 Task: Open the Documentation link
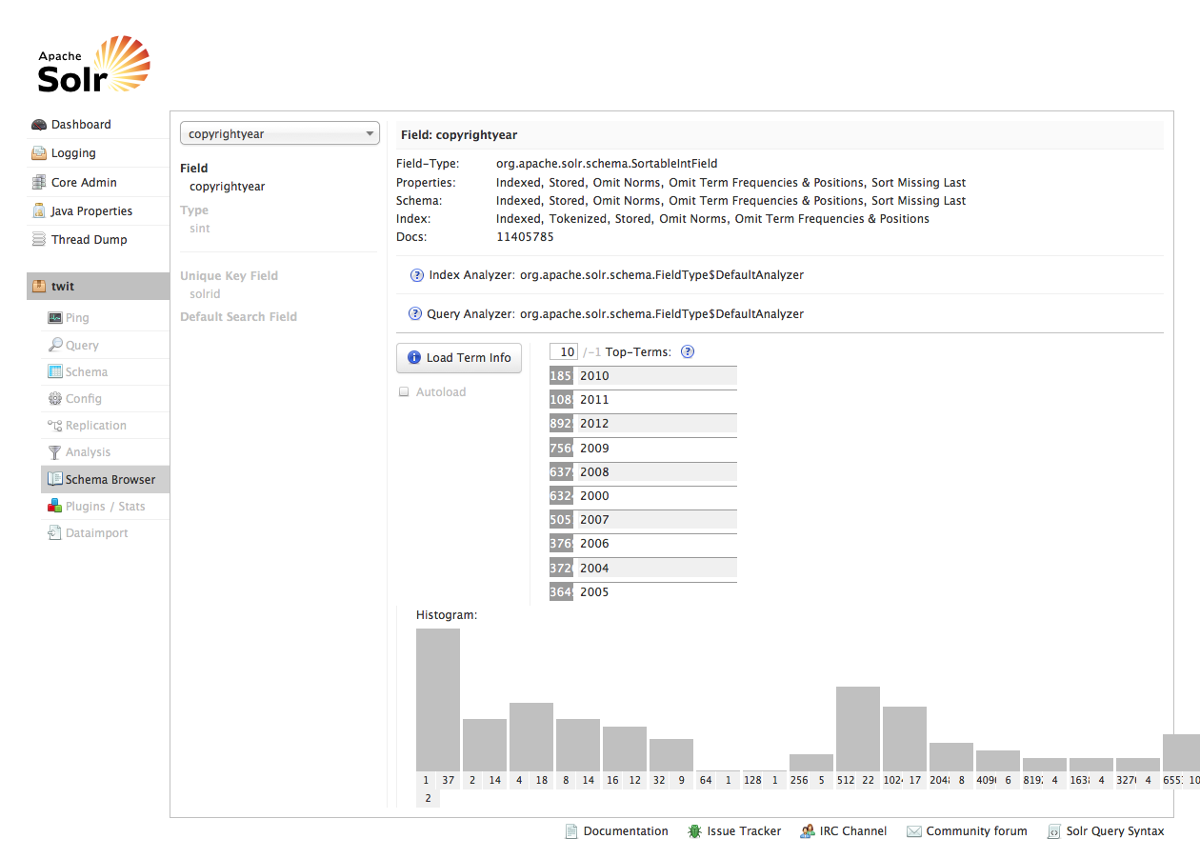click(x=625, y=831)
